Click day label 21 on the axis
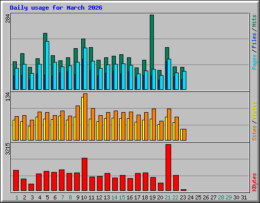This screenshot has height=203, width=260. click(x=168, y=197)
